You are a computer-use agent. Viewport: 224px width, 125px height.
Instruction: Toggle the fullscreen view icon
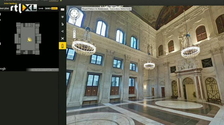pos(63,38)
